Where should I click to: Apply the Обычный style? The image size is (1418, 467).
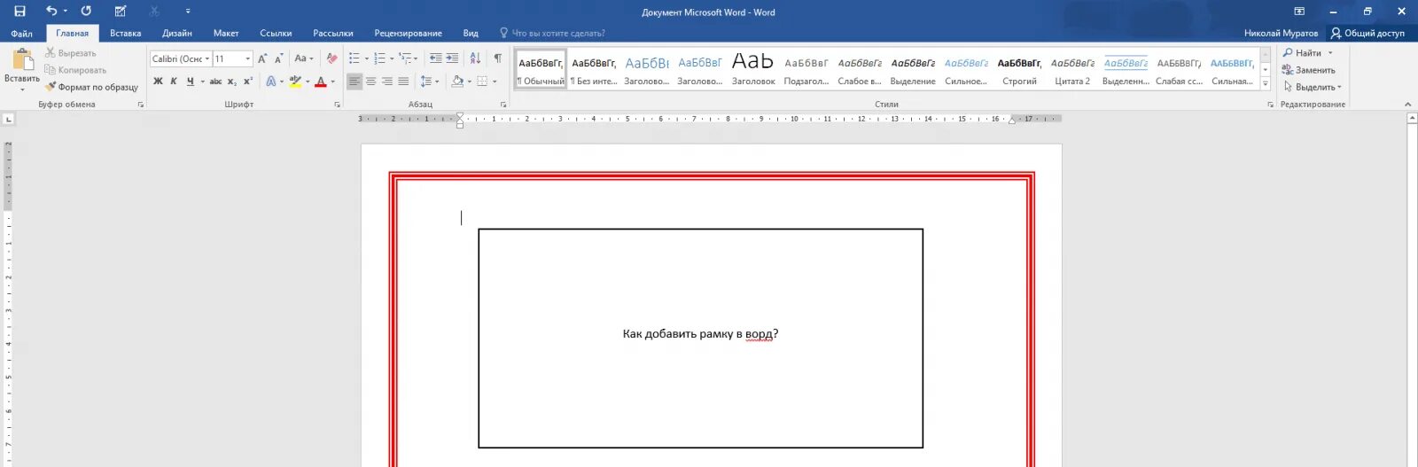tap(541, 70)
